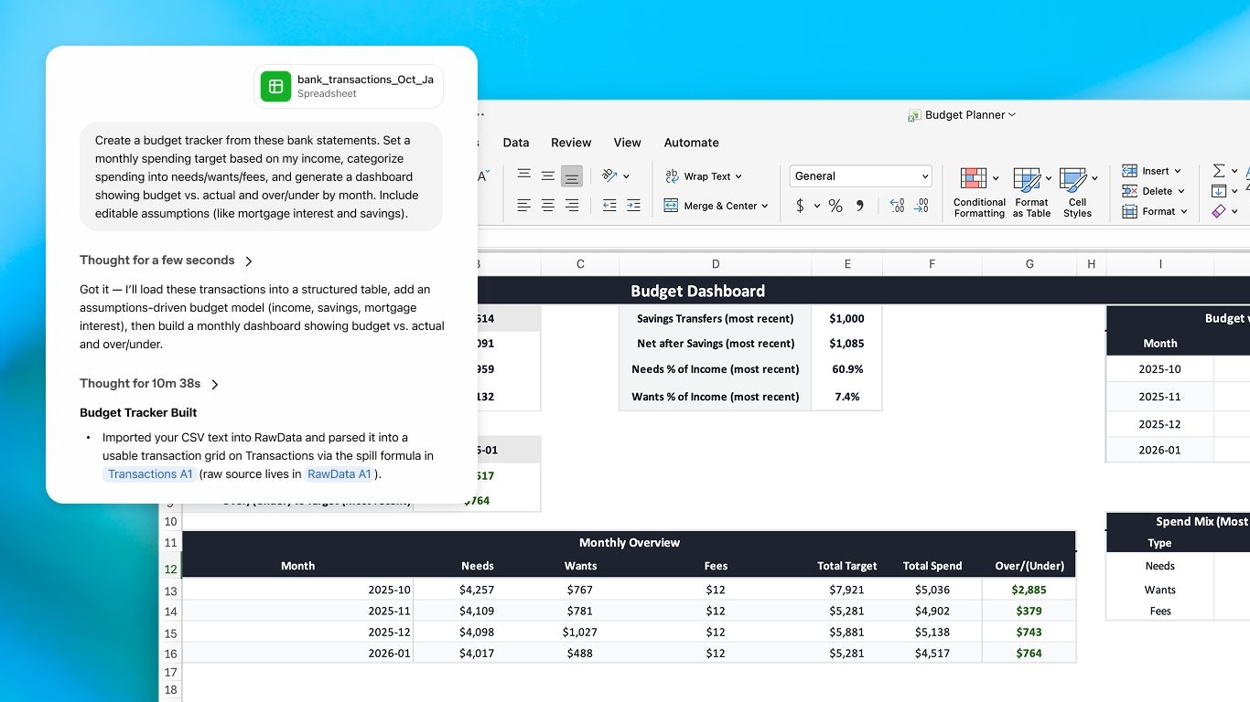Click the AutoSum sigma icon
Viewport: 1250px width, 702px height.
[x=1220, y=171]
